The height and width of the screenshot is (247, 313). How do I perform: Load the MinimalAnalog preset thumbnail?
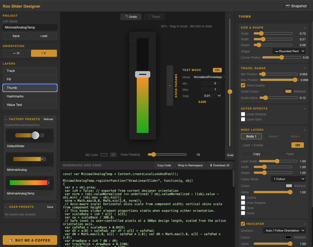pyautogui.click(x=30, y=159)
